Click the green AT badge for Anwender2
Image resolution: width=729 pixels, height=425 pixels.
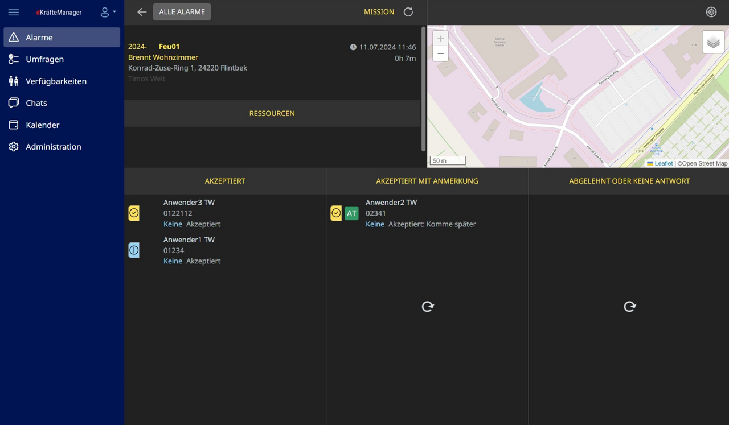tap(351, 213)
